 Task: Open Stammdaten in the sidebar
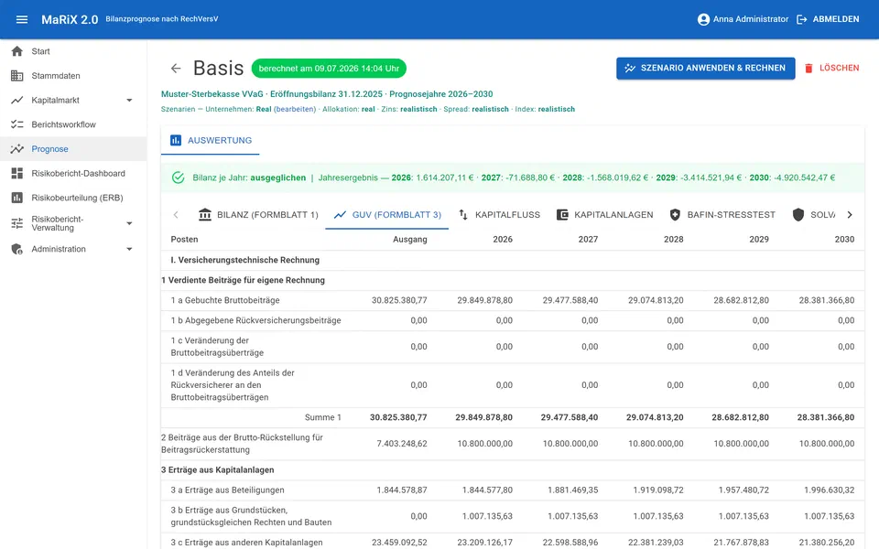pos(73,76)
